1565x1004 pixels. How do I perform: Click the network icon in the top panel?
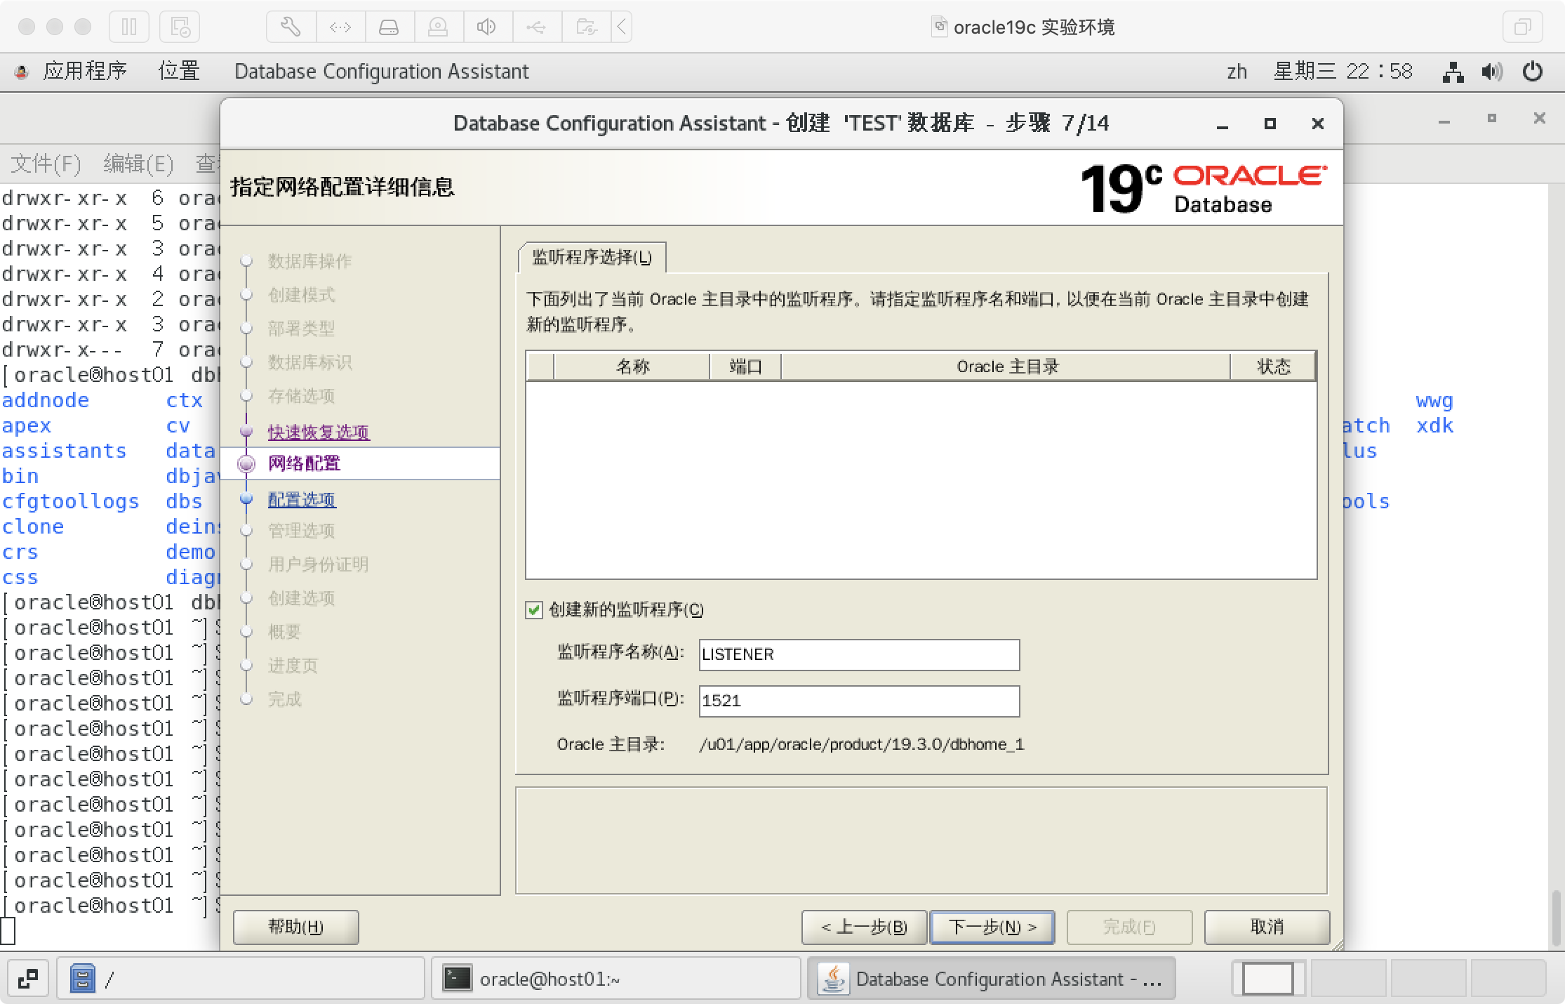point(1454,71)
